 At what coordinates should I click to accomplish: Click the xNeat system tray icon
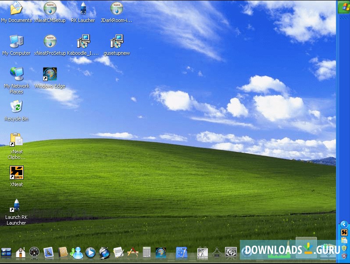tap(344, 232)
